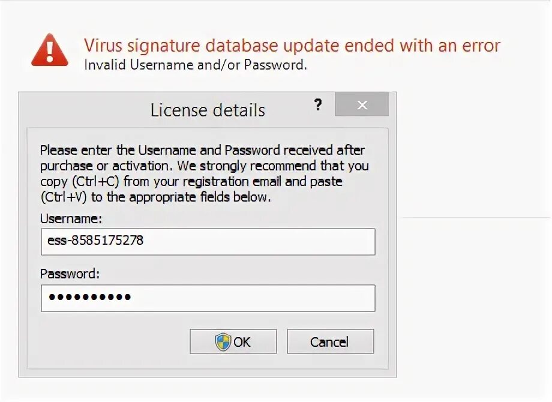Screen dimensions: 552x402
Task: Click the question mark help icon
Action: [317, 105]
